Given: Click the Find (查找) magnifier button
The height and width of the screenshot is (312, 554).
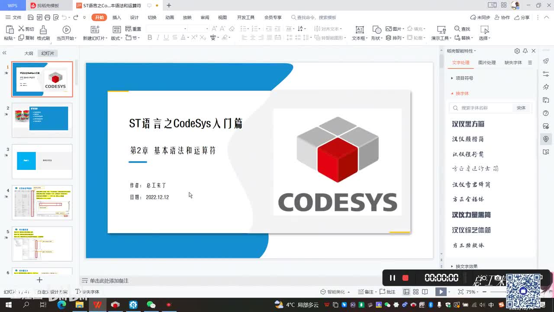Looking at the screenshot, I should pyautogui.click(x=462, y=29).
